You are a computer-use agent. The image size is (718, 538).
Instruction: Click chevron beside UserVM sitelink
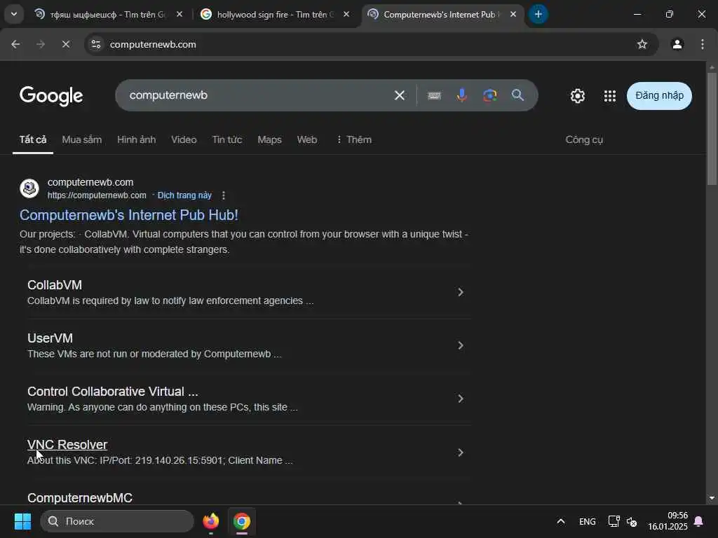pyautogui.click(x=460, y=345)
